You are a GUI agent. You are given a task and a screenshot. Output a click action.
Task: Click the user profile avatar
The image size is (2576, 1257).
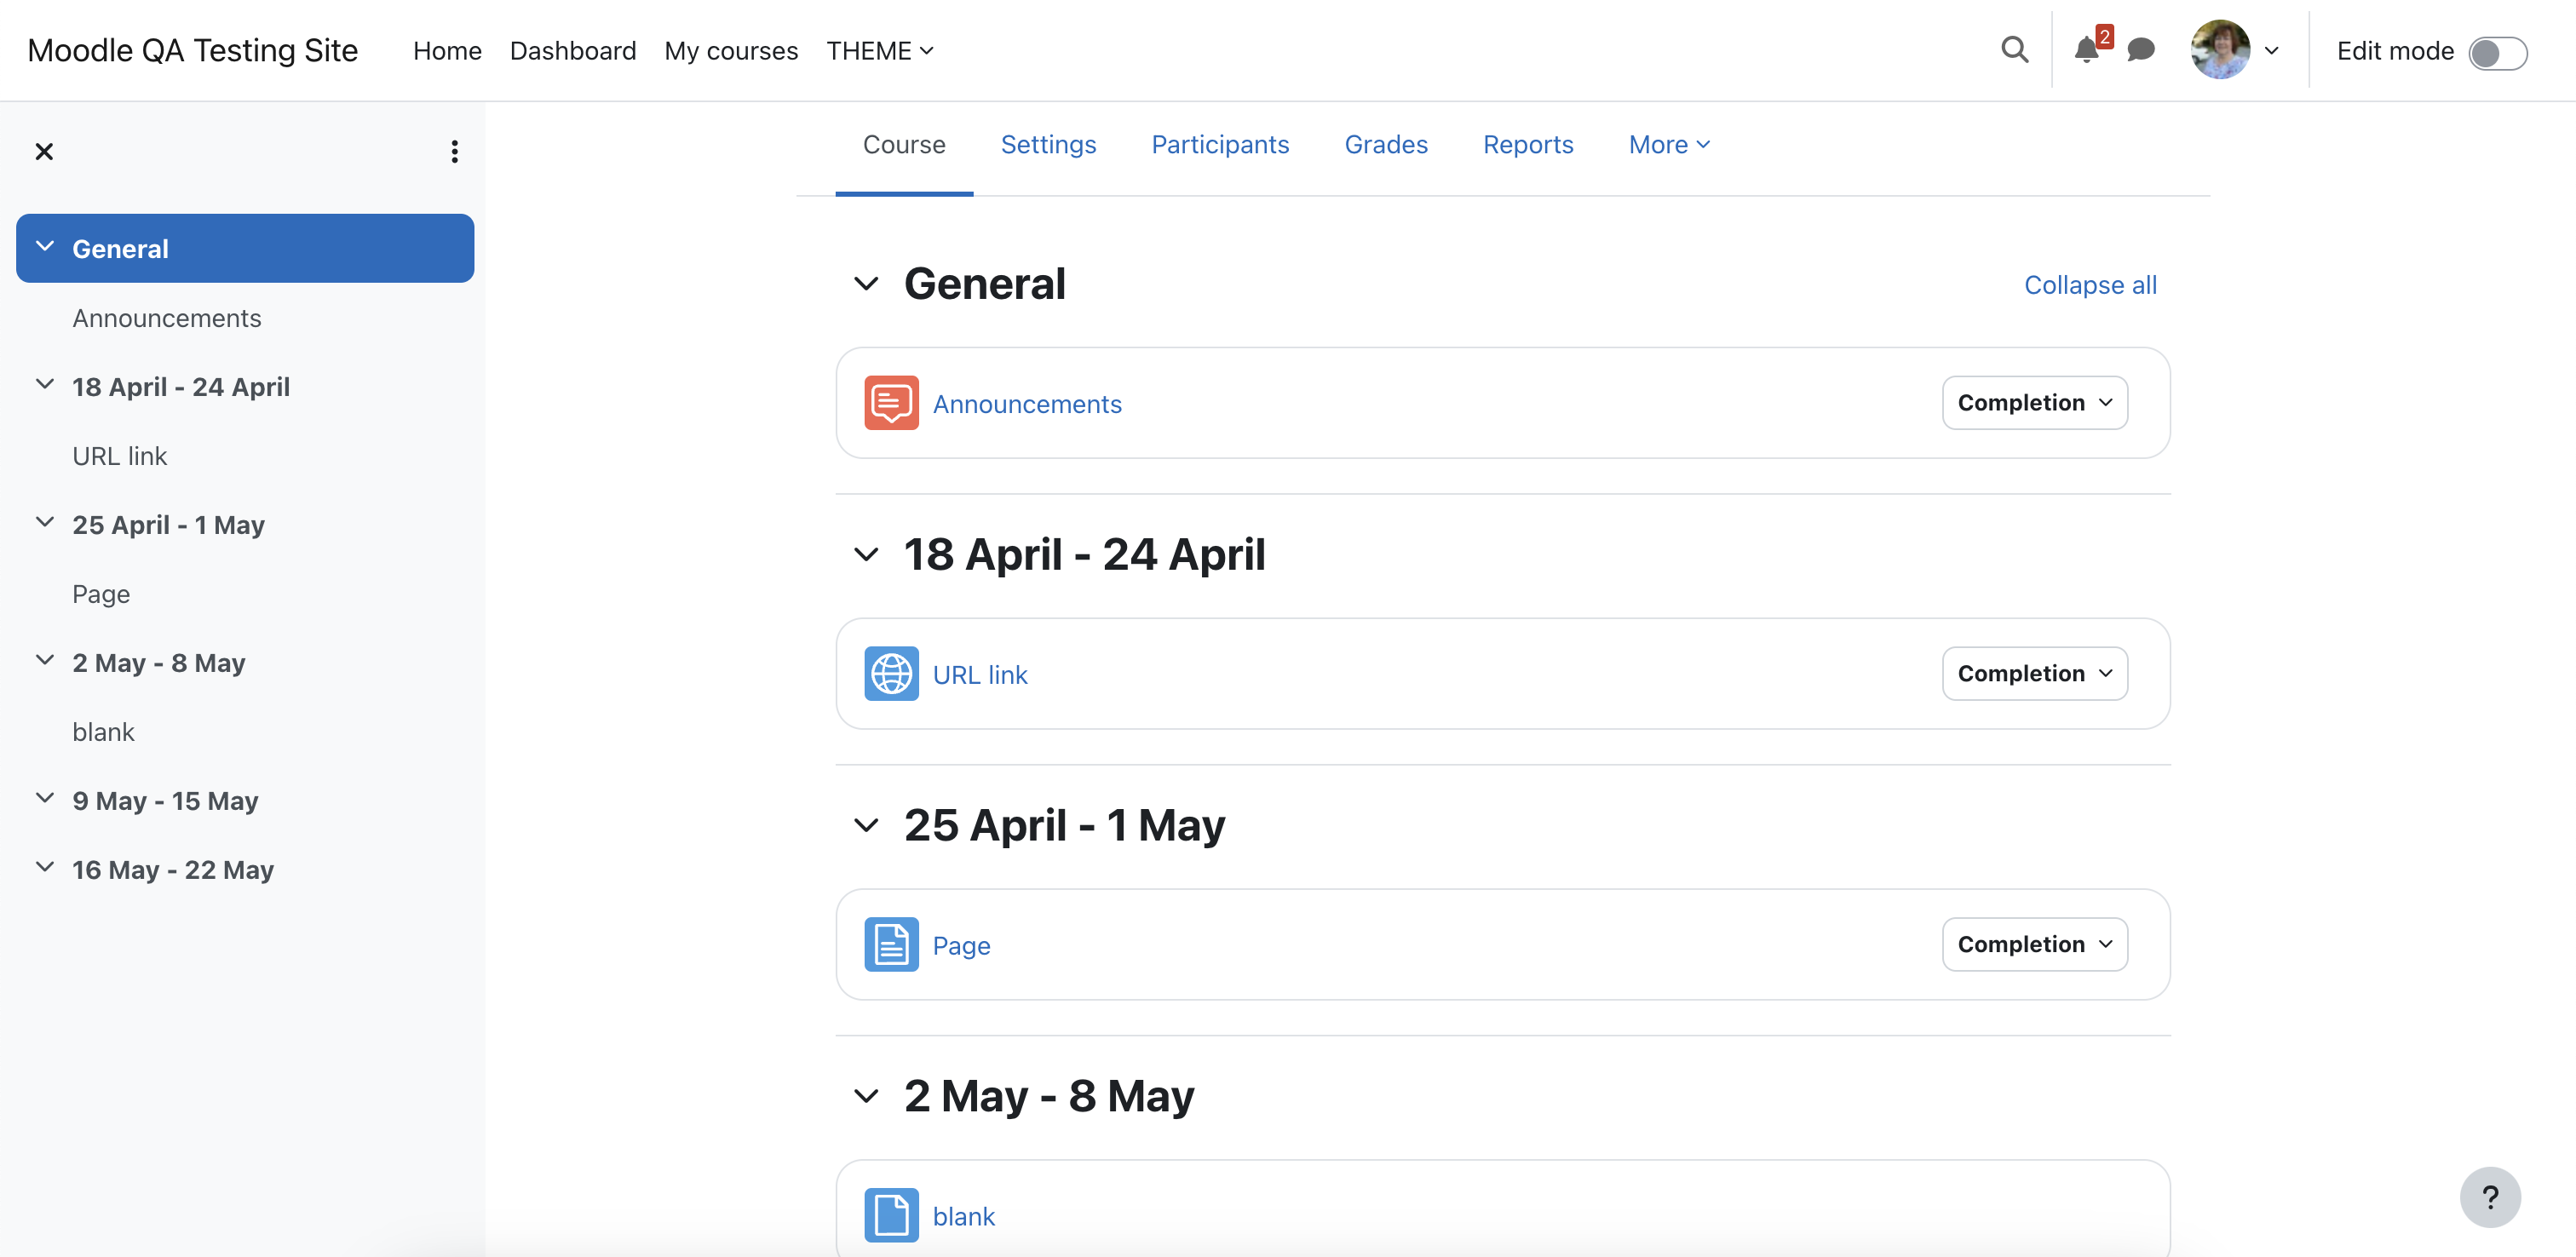[2220, 50]
